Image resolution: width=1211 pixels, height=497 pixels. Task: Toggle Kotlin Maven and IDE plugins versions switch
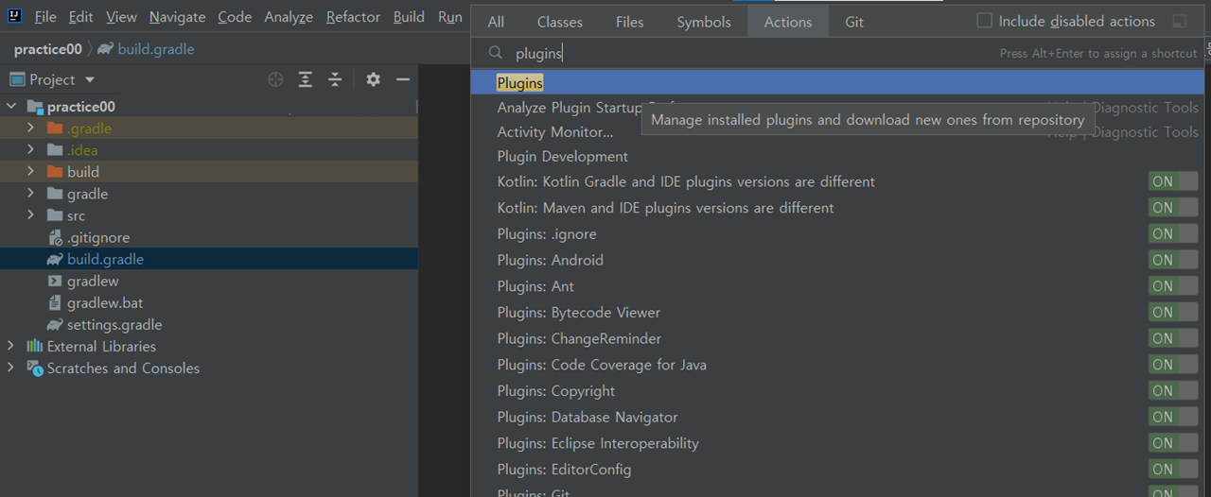(x=1173, y=208)
